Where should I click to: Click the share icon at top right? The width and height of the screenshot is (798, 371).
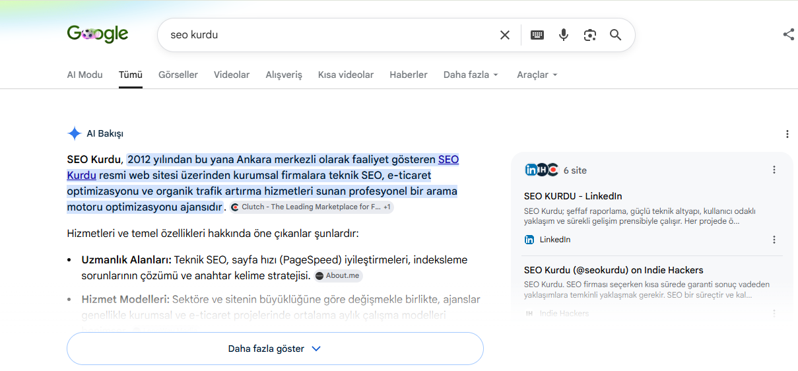pos(788,34)
